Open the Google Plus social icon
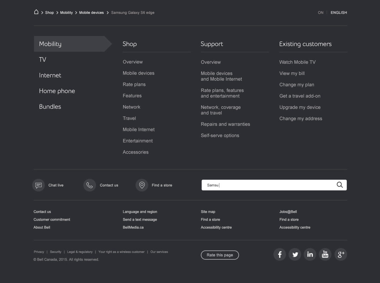Image resolution: width=380 pixels, height=283 pixels. coord(341,255)
